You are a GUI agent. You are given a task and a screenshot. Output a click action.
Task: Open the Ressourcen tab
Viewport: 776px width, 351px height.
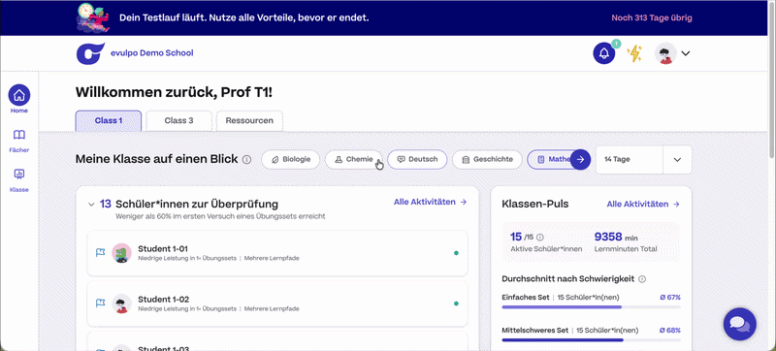[x=249, y=120]
